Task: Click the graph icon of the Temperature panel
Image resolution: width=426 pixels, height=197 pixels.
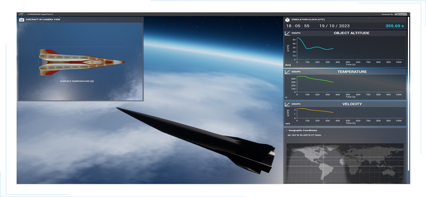Action: (288, 72)
